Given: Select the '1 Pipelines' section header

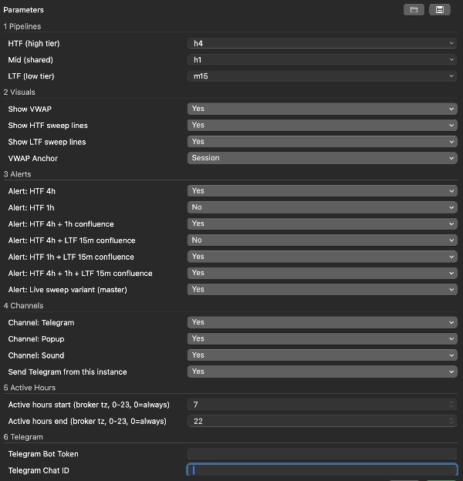Looking at the screenshot, I should pos(22,26).
